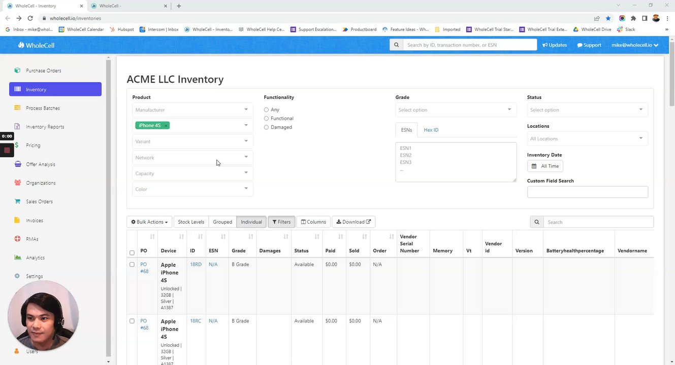
Task: Click the WholeCell logo in the header
Action: coord(36,45)
